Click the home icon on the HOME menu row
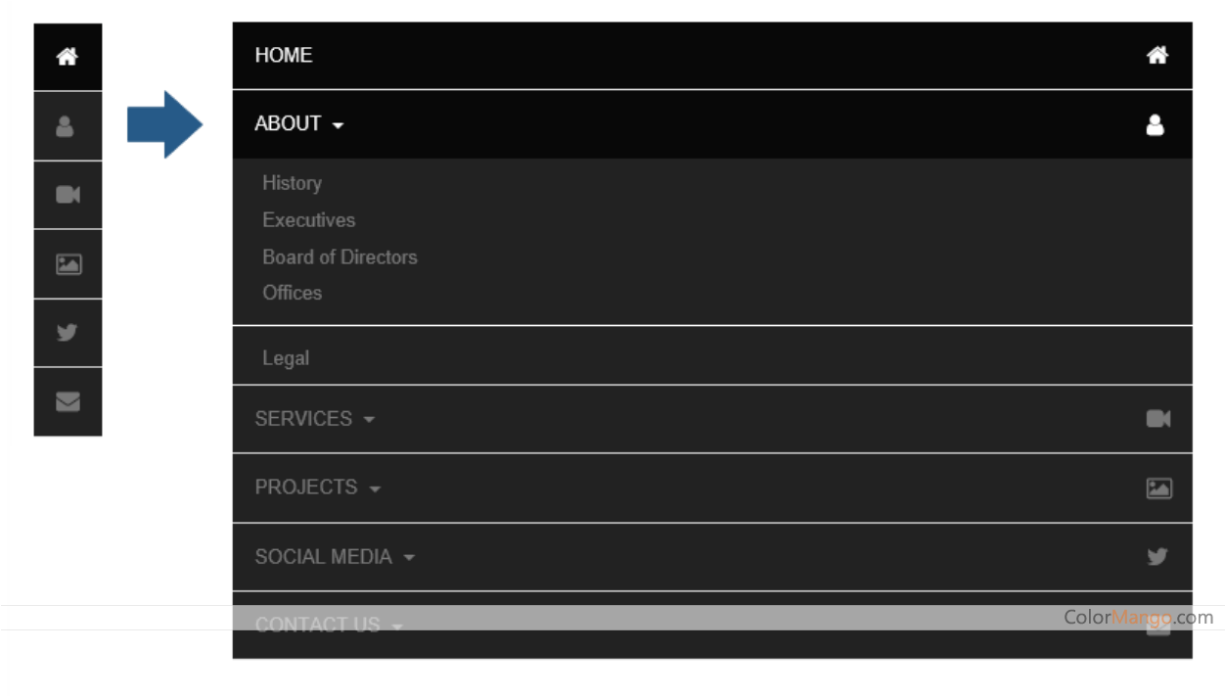Image resolution: width=1225 pixels, height=697 pixels. (1157, 56)
